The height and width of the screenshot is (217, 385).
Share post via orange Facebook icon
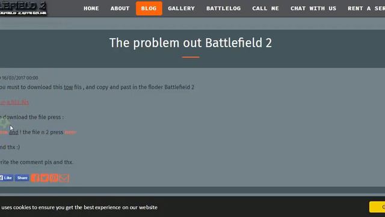pos(35,178)
